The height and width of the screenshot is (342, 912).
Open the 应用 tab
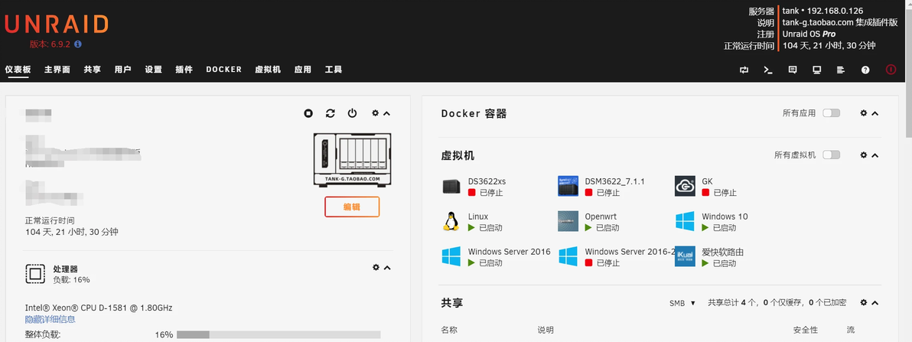pos(302,69)
